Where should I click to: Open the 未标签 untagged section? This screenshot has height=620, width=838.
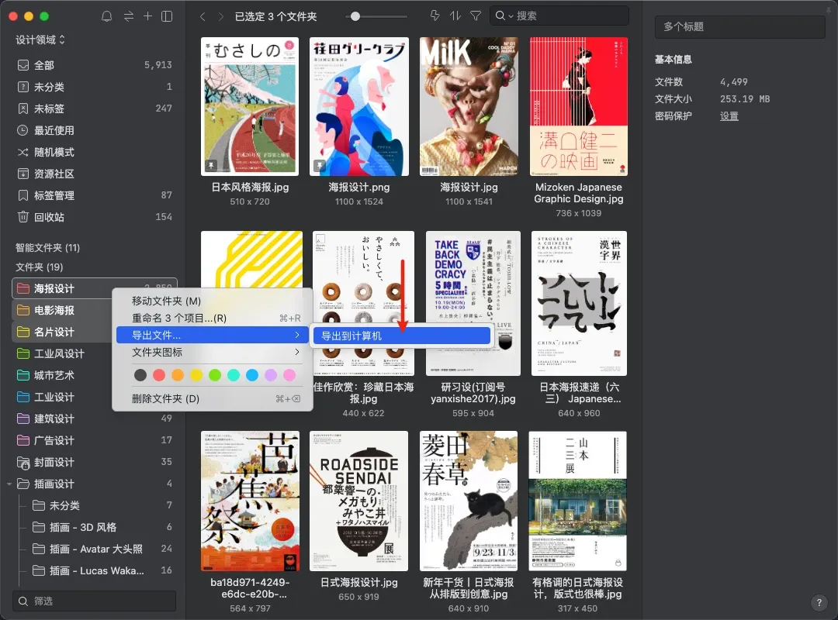coord(95,108)
